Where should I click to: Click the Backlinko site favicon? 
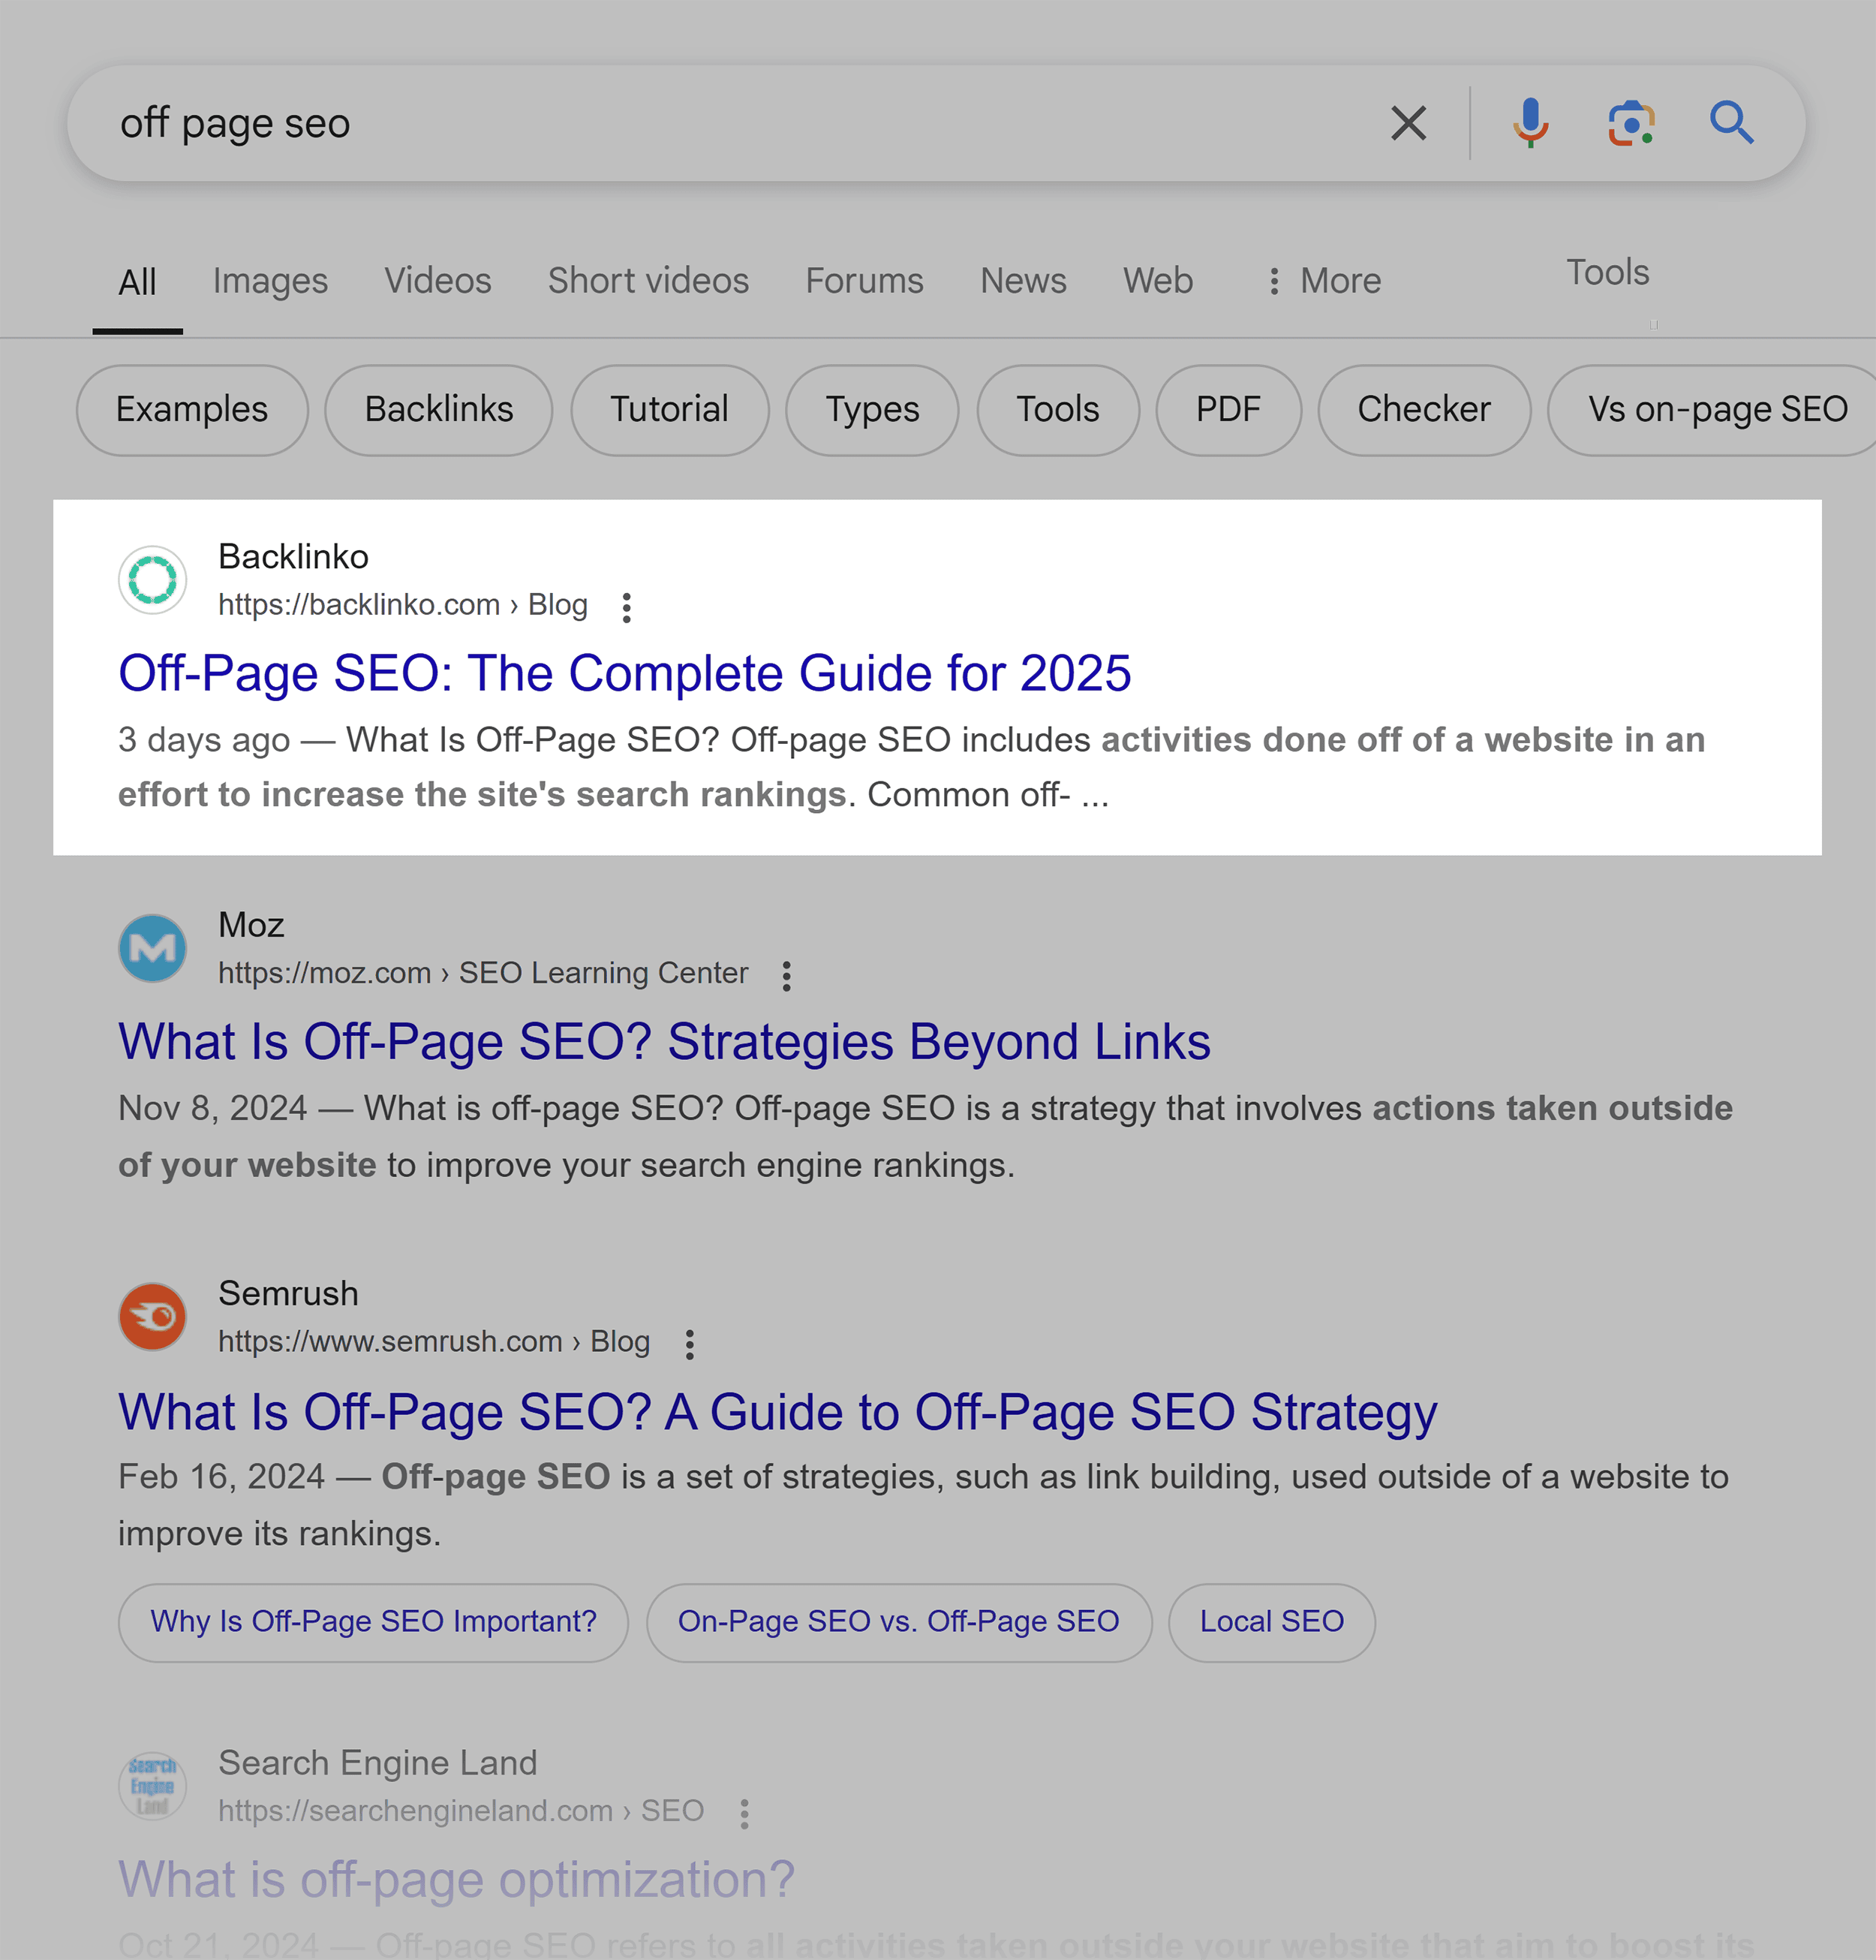click(153, 580)
